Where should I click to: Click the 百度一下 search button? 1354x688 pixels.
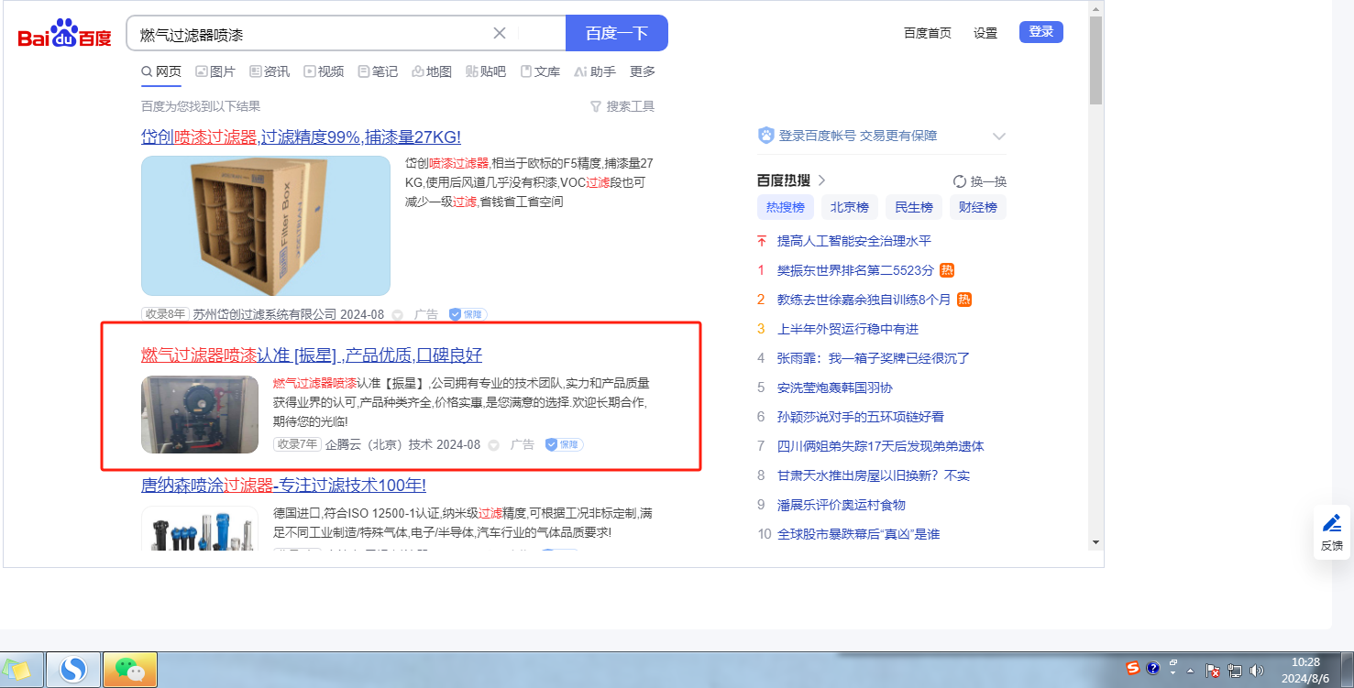616,34
